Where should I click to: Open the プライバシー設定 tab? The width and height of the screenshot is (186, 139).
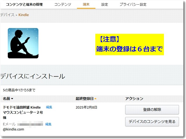point(133,5)
